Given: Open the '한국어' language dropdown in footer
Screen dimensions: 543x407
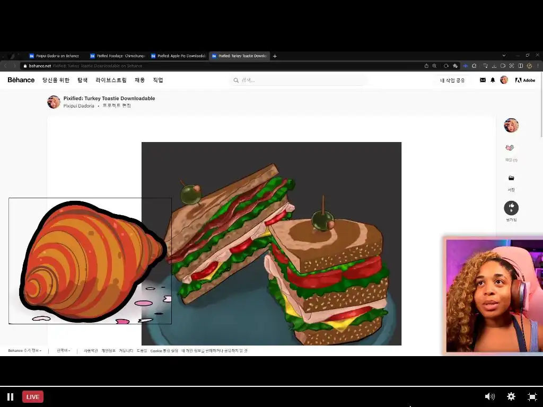Looking at the screenshot, I should pyautogui.click(x=64, y=351).
